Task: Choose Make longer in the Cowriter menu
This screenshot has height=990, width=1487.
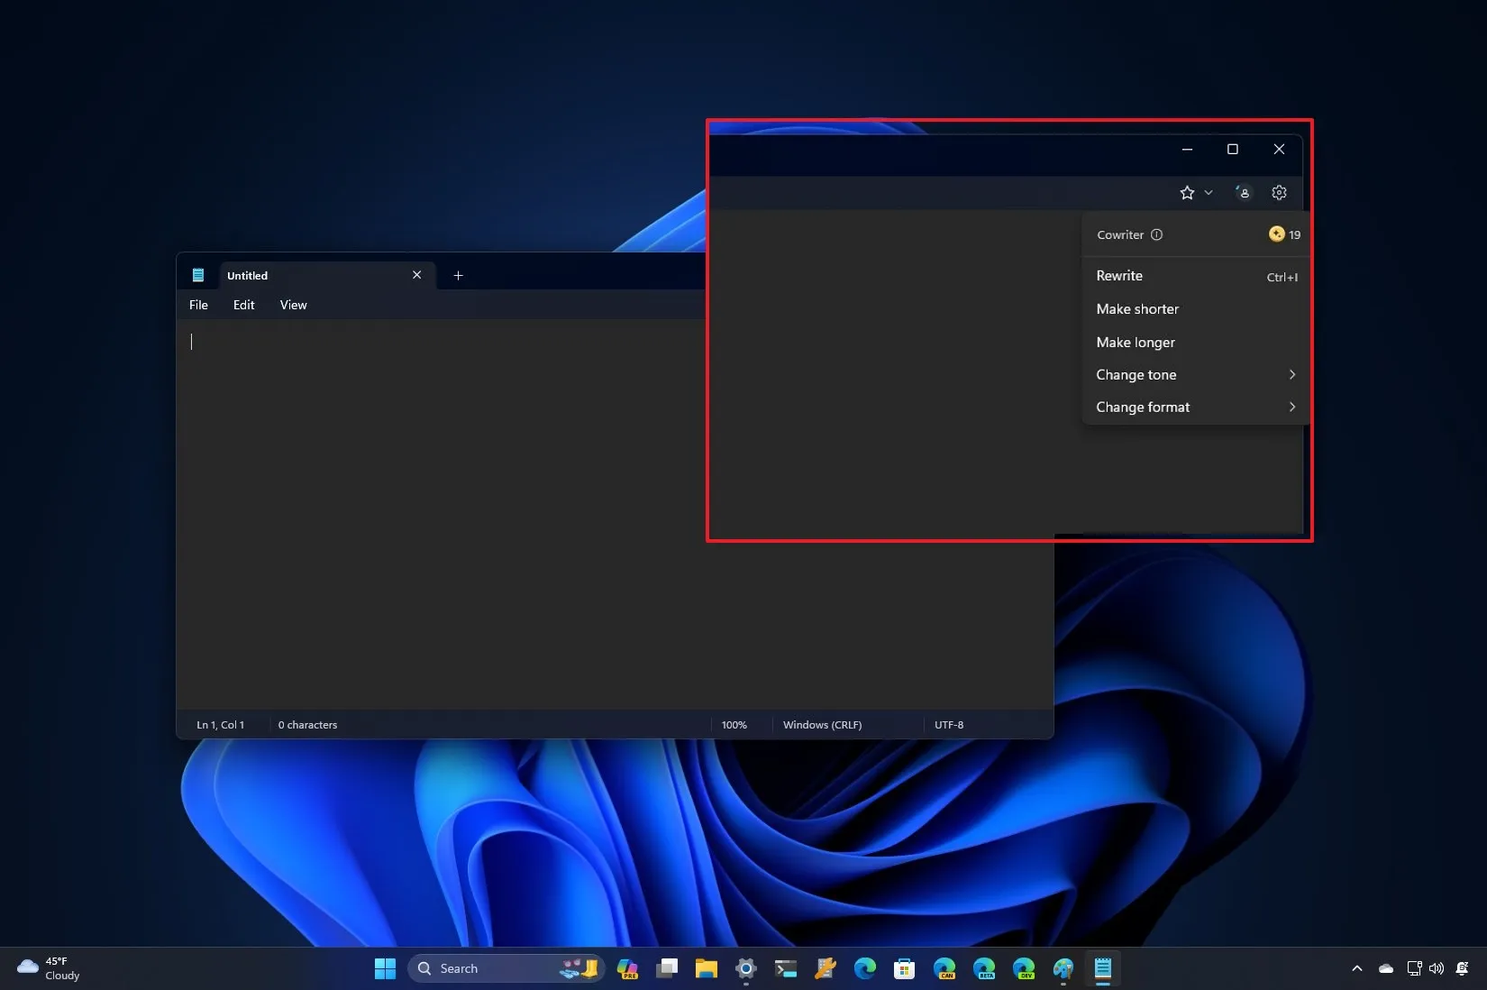Action: pyautogui.click(x=1136, y=342)
